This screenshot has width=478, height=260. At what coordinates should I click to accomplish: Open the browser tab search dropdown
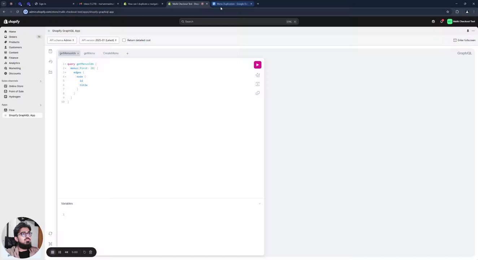click(x=4, y=4)
